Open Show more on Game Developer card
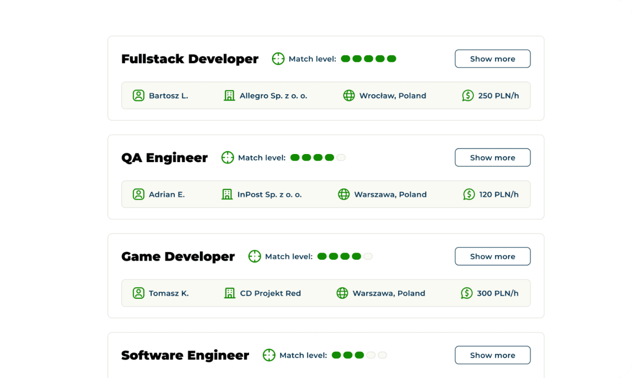Image resolution: width=632 pixels, height=378 pixels. 492,256
